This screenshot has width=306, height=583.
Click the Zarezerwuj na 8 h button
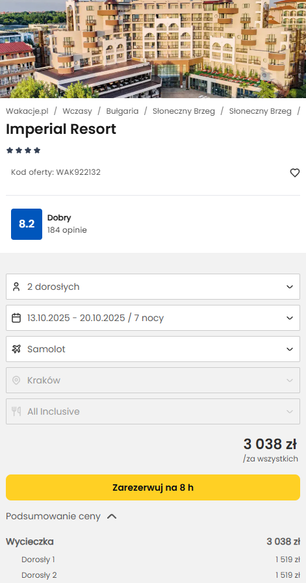pos(153,487)
